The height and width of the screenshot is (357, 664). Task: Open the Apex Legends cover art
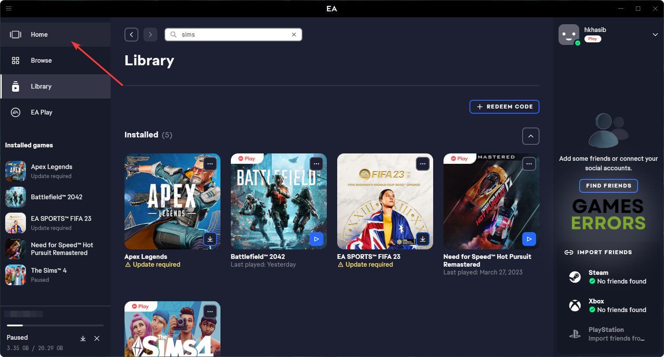pos(172,201)
